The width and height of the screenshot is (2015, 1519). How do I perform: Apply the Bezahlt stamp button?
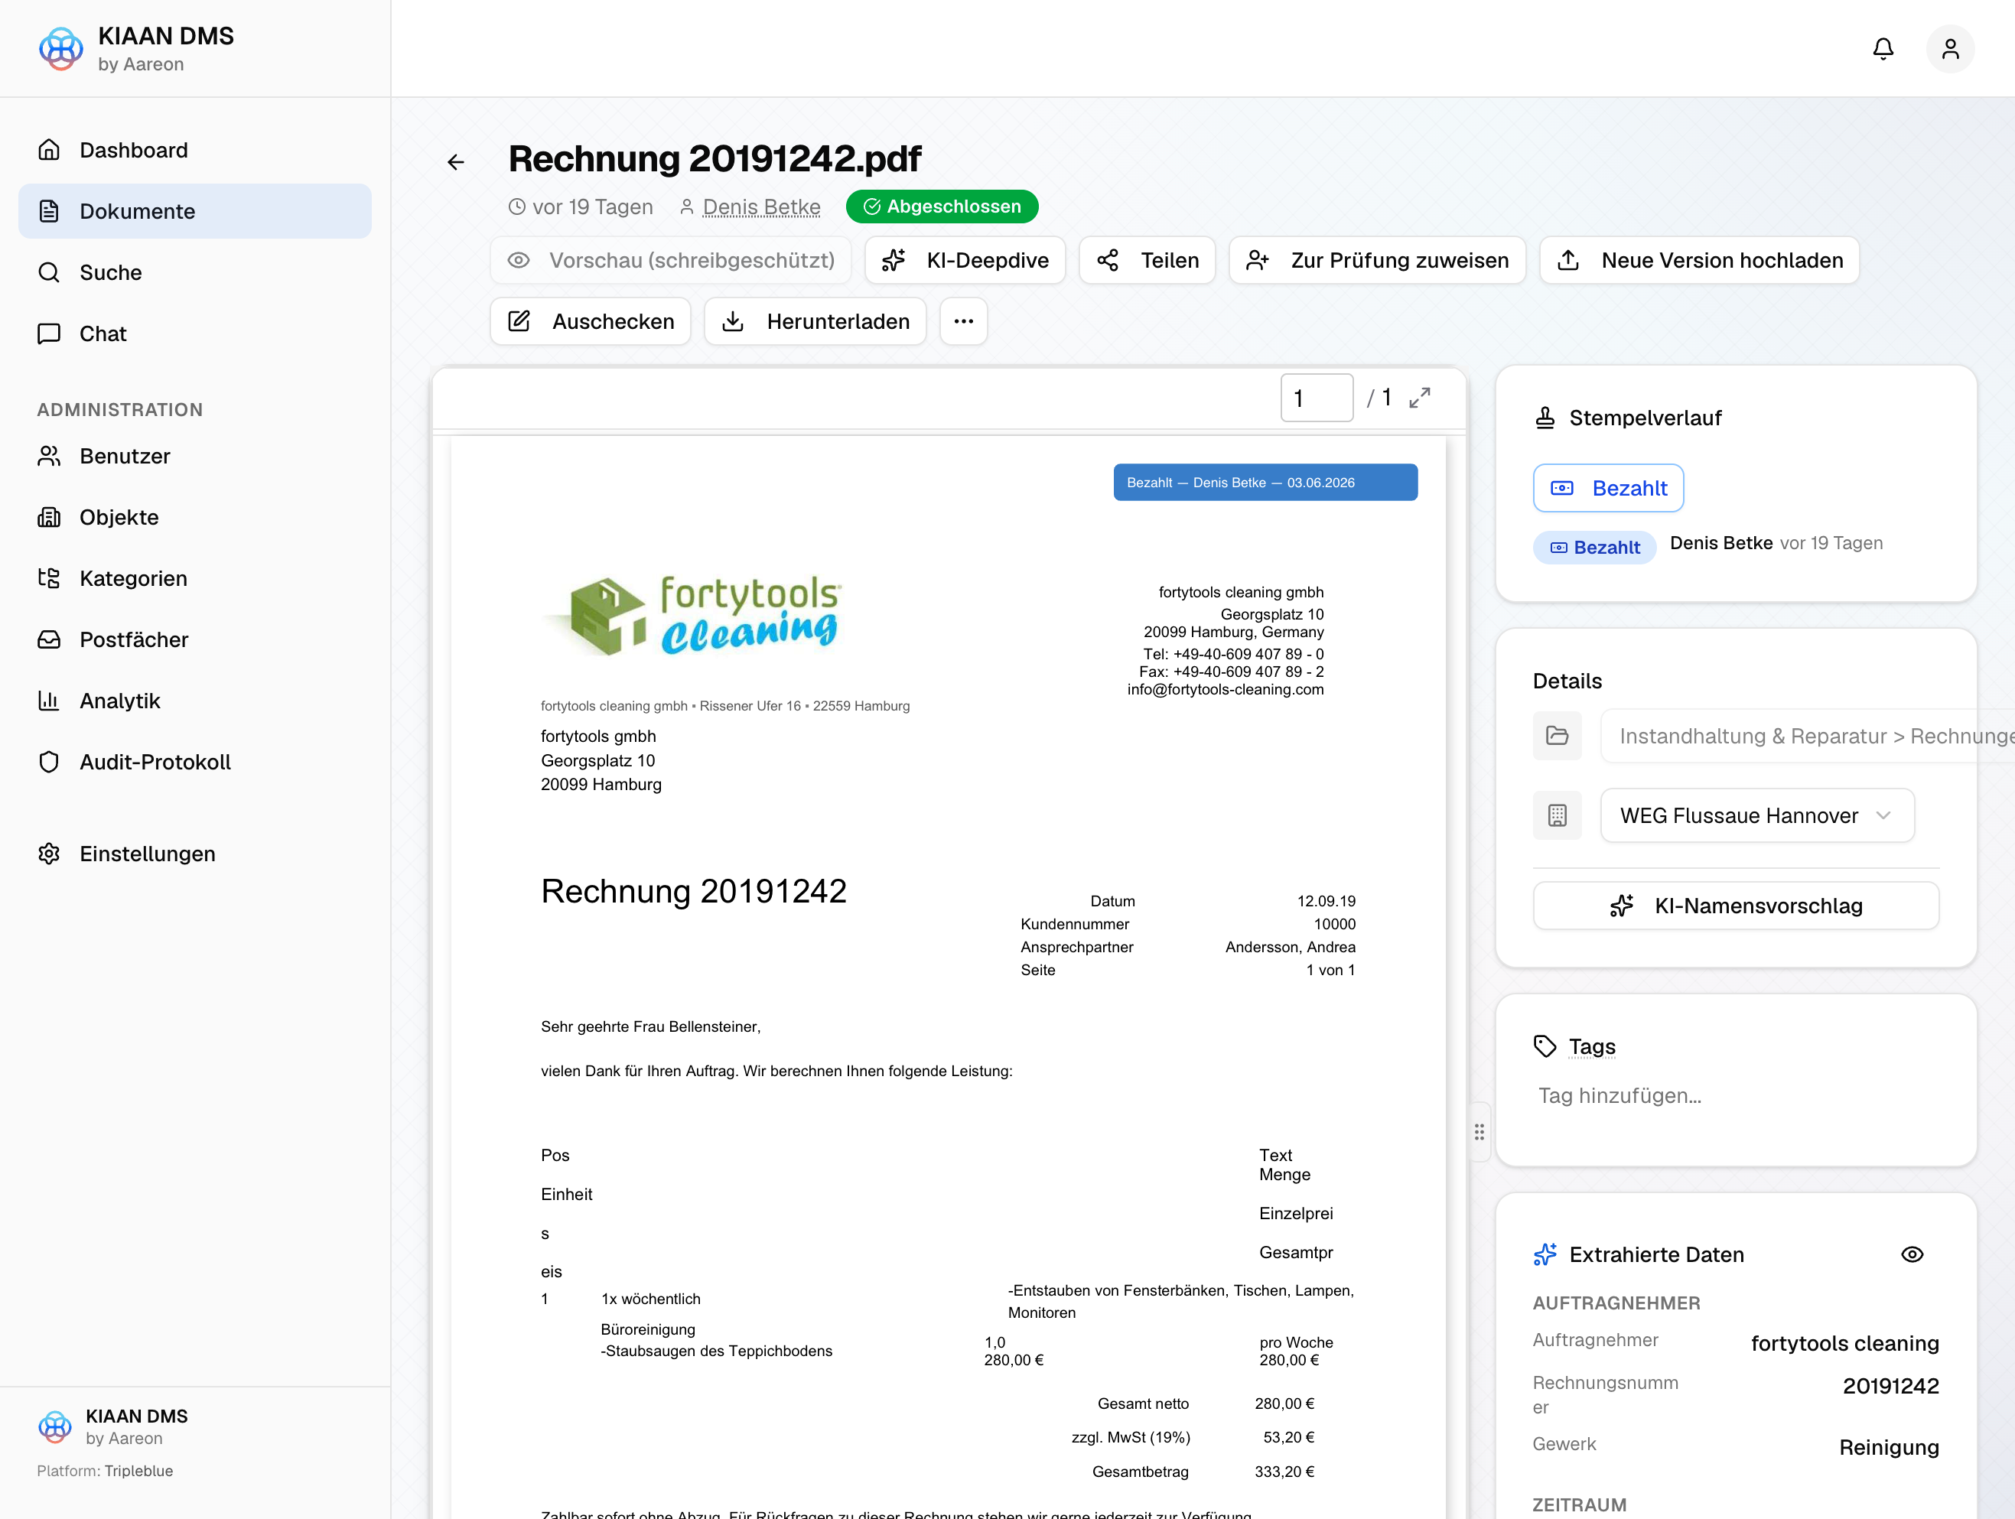point(1608,488)
